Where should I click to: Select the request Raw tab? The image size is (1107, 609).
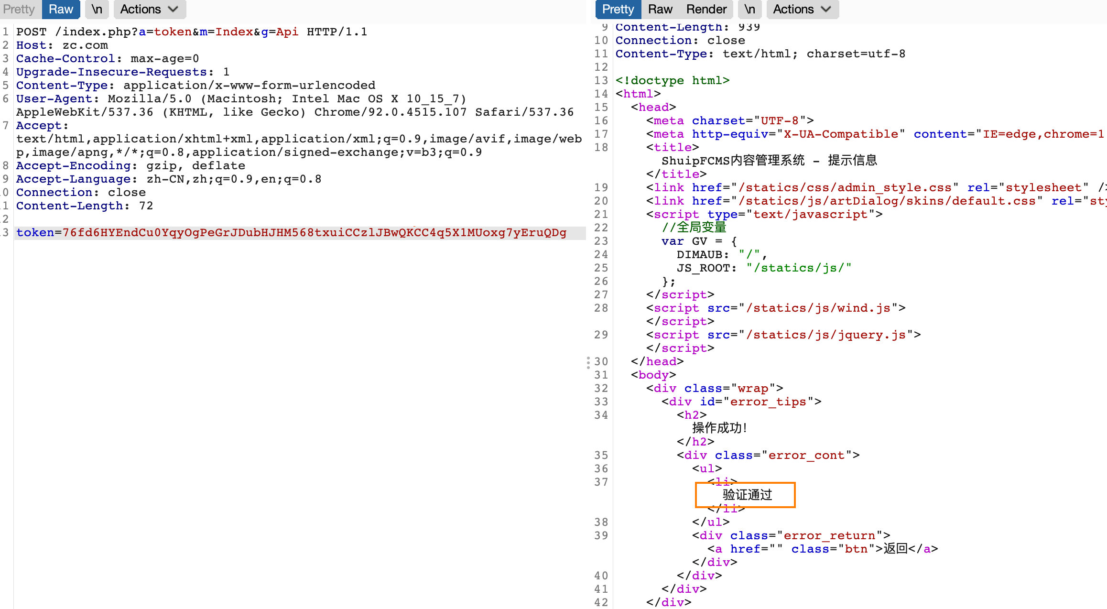click(61, 9)
